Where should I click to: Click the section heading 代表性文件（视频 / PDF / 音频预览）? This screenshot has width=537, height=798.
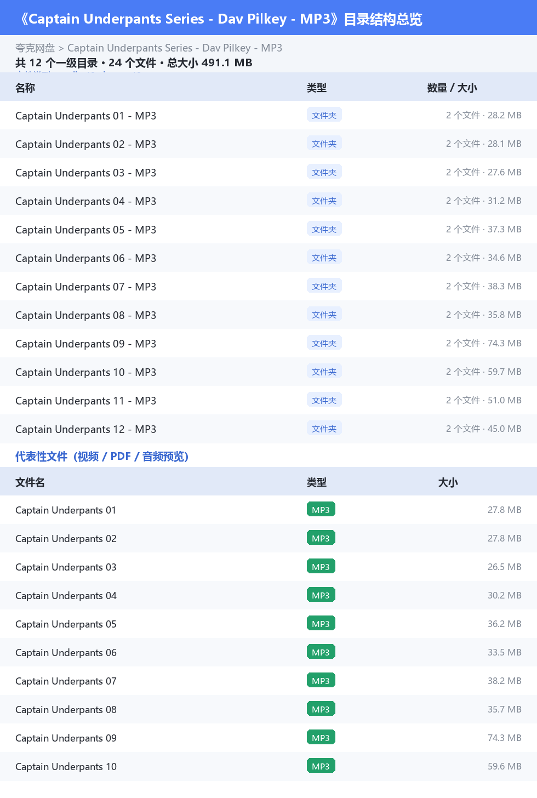[x=102, y=457]
